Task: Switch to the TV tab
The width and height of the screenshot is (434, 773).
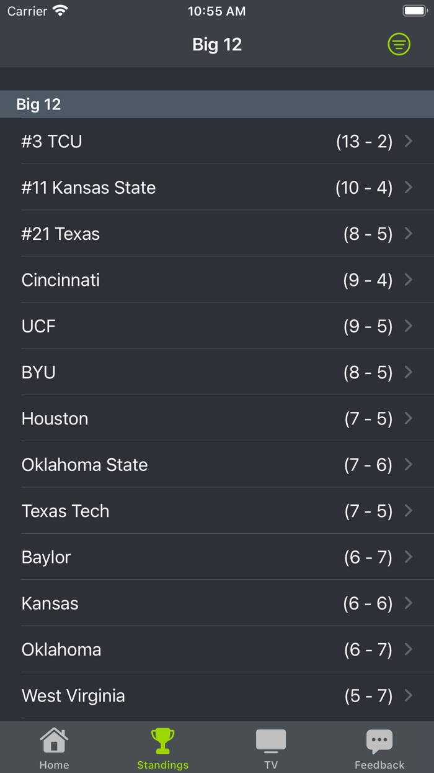Action: [x=271, y=747]
